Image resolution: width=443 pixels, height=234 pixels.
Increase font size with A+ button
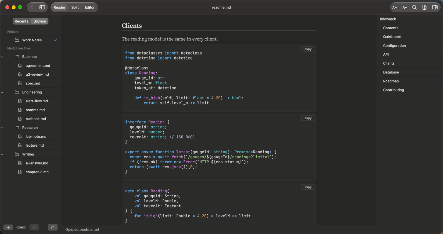pos(405,7)
